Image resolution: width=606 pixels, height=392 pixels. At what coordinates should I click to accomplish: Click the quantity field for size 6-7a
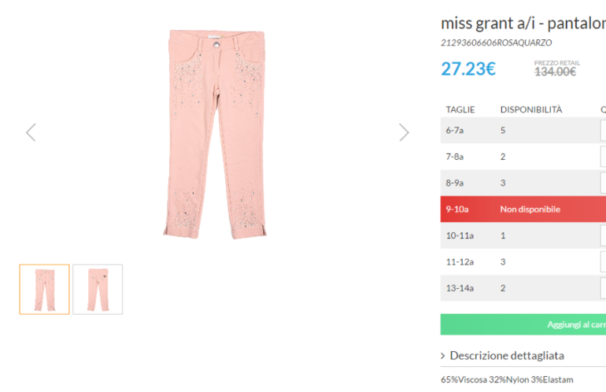pos(603,130)
